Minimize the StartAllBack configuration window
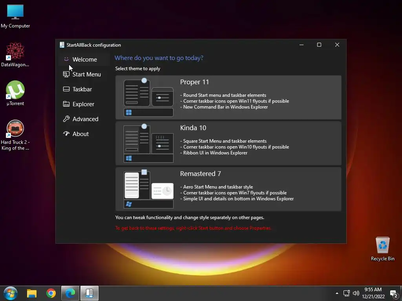Viewport: 402px width, 301px height. [x=301, y=45]
